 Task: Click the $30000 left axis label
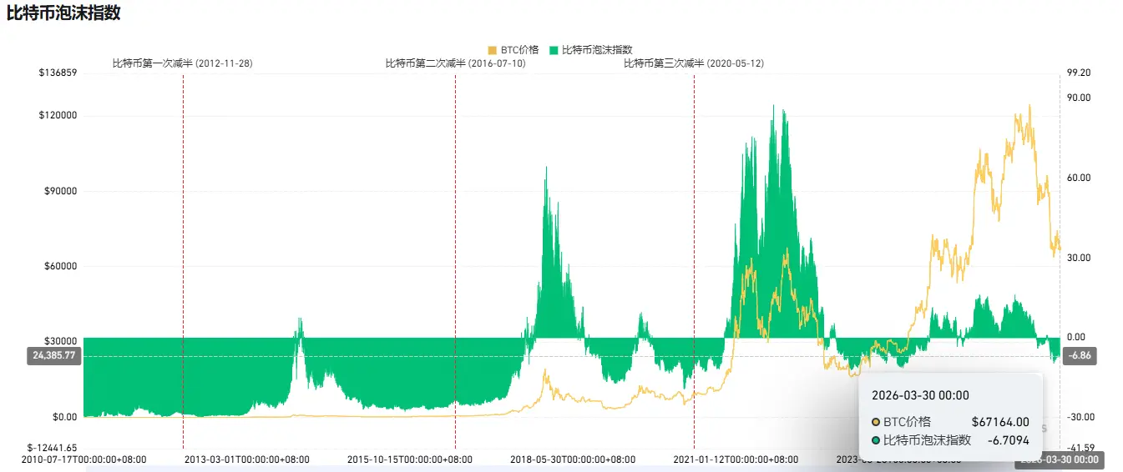click(x=61, y=342)
